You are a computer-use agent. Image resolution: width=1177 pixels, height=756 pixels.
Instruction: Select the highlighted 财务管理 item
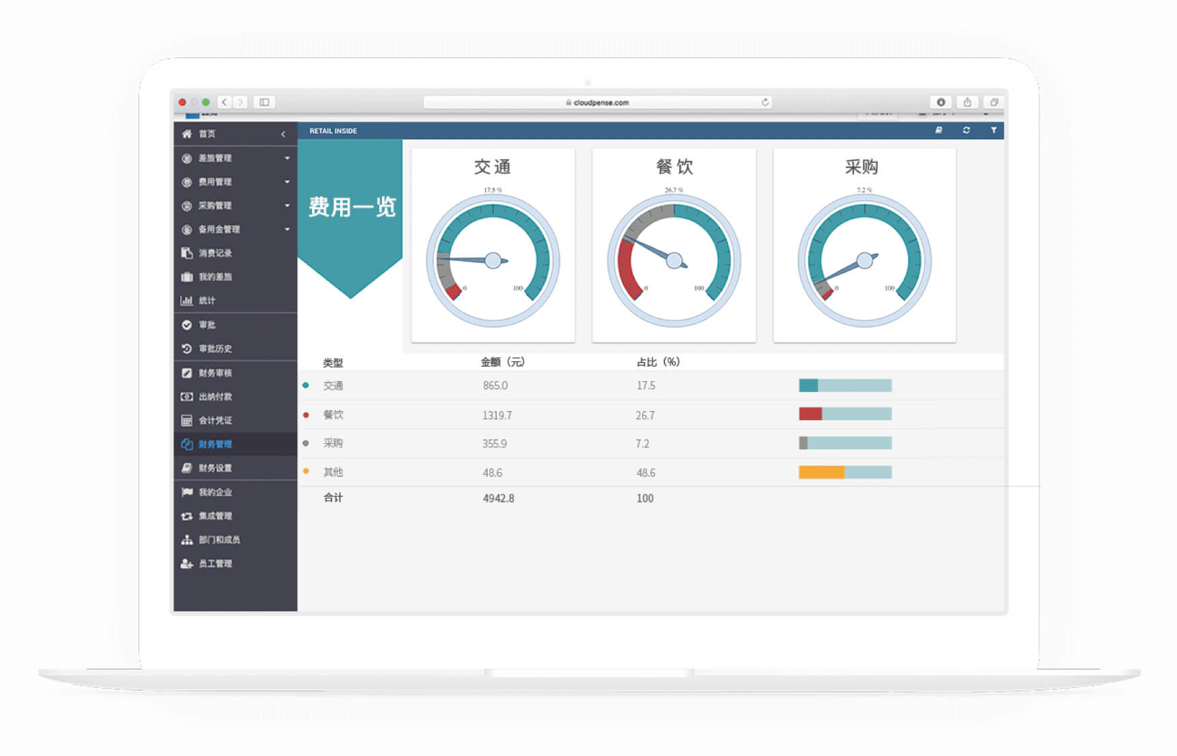click(235, 444)
